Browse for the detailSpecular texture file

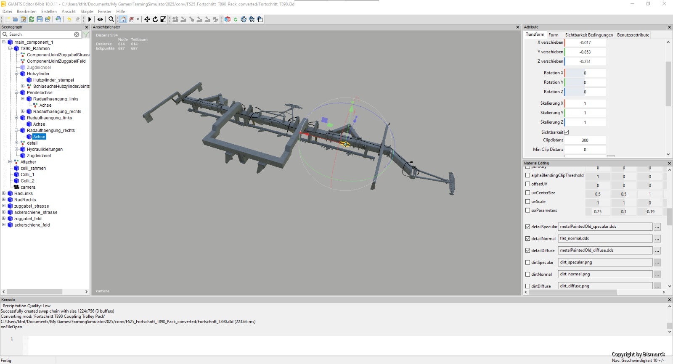[x=657, y=227]
